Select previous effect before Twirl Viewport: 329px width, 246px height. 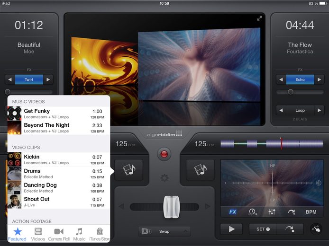point(10,79)
